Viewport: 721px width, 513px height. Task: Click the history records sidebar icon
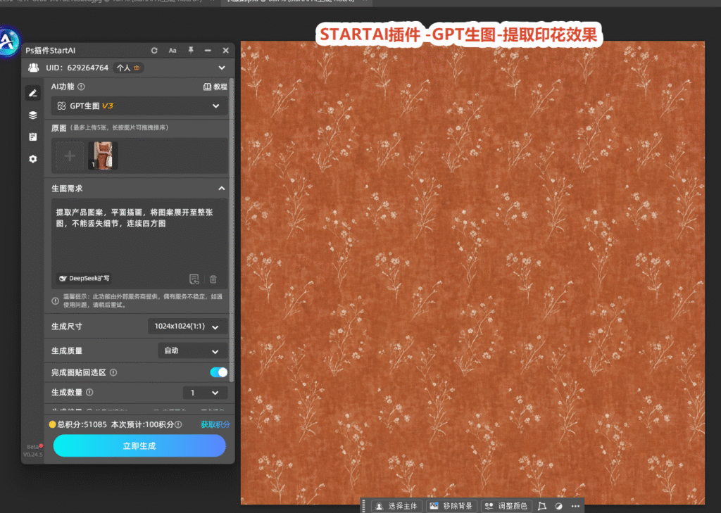(x=32, y=137)
